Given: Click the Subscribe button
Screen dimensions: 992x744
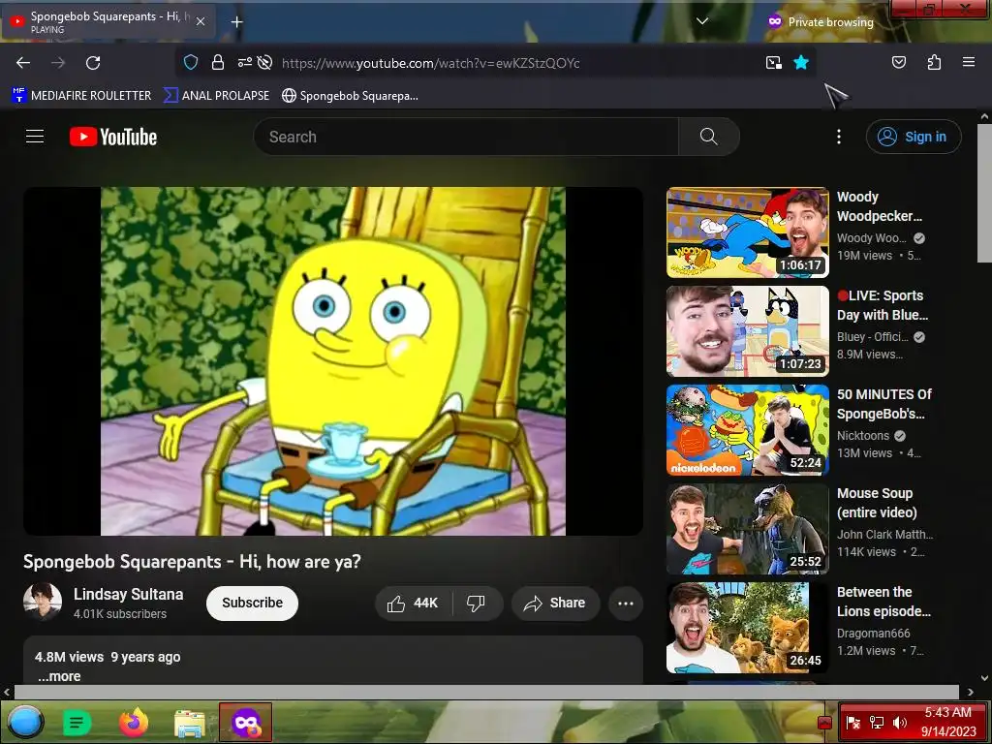Looking at the screenshot, I should 252,603.
